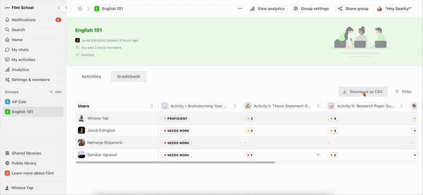The image size is (423, 195).
Task: Add a new group with the Add button
Action: (56, 92)
